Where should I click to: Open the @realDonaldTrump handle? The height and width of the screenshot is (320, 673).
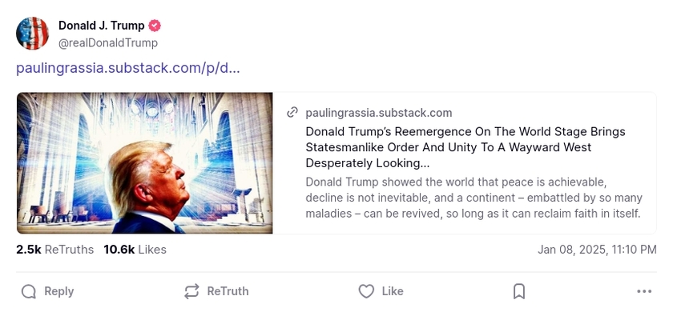tap(108, 43)
